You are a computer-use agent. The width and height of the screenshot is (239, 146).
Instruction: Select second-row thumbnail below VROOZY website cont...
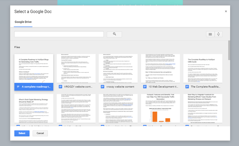tap(76, 109)
